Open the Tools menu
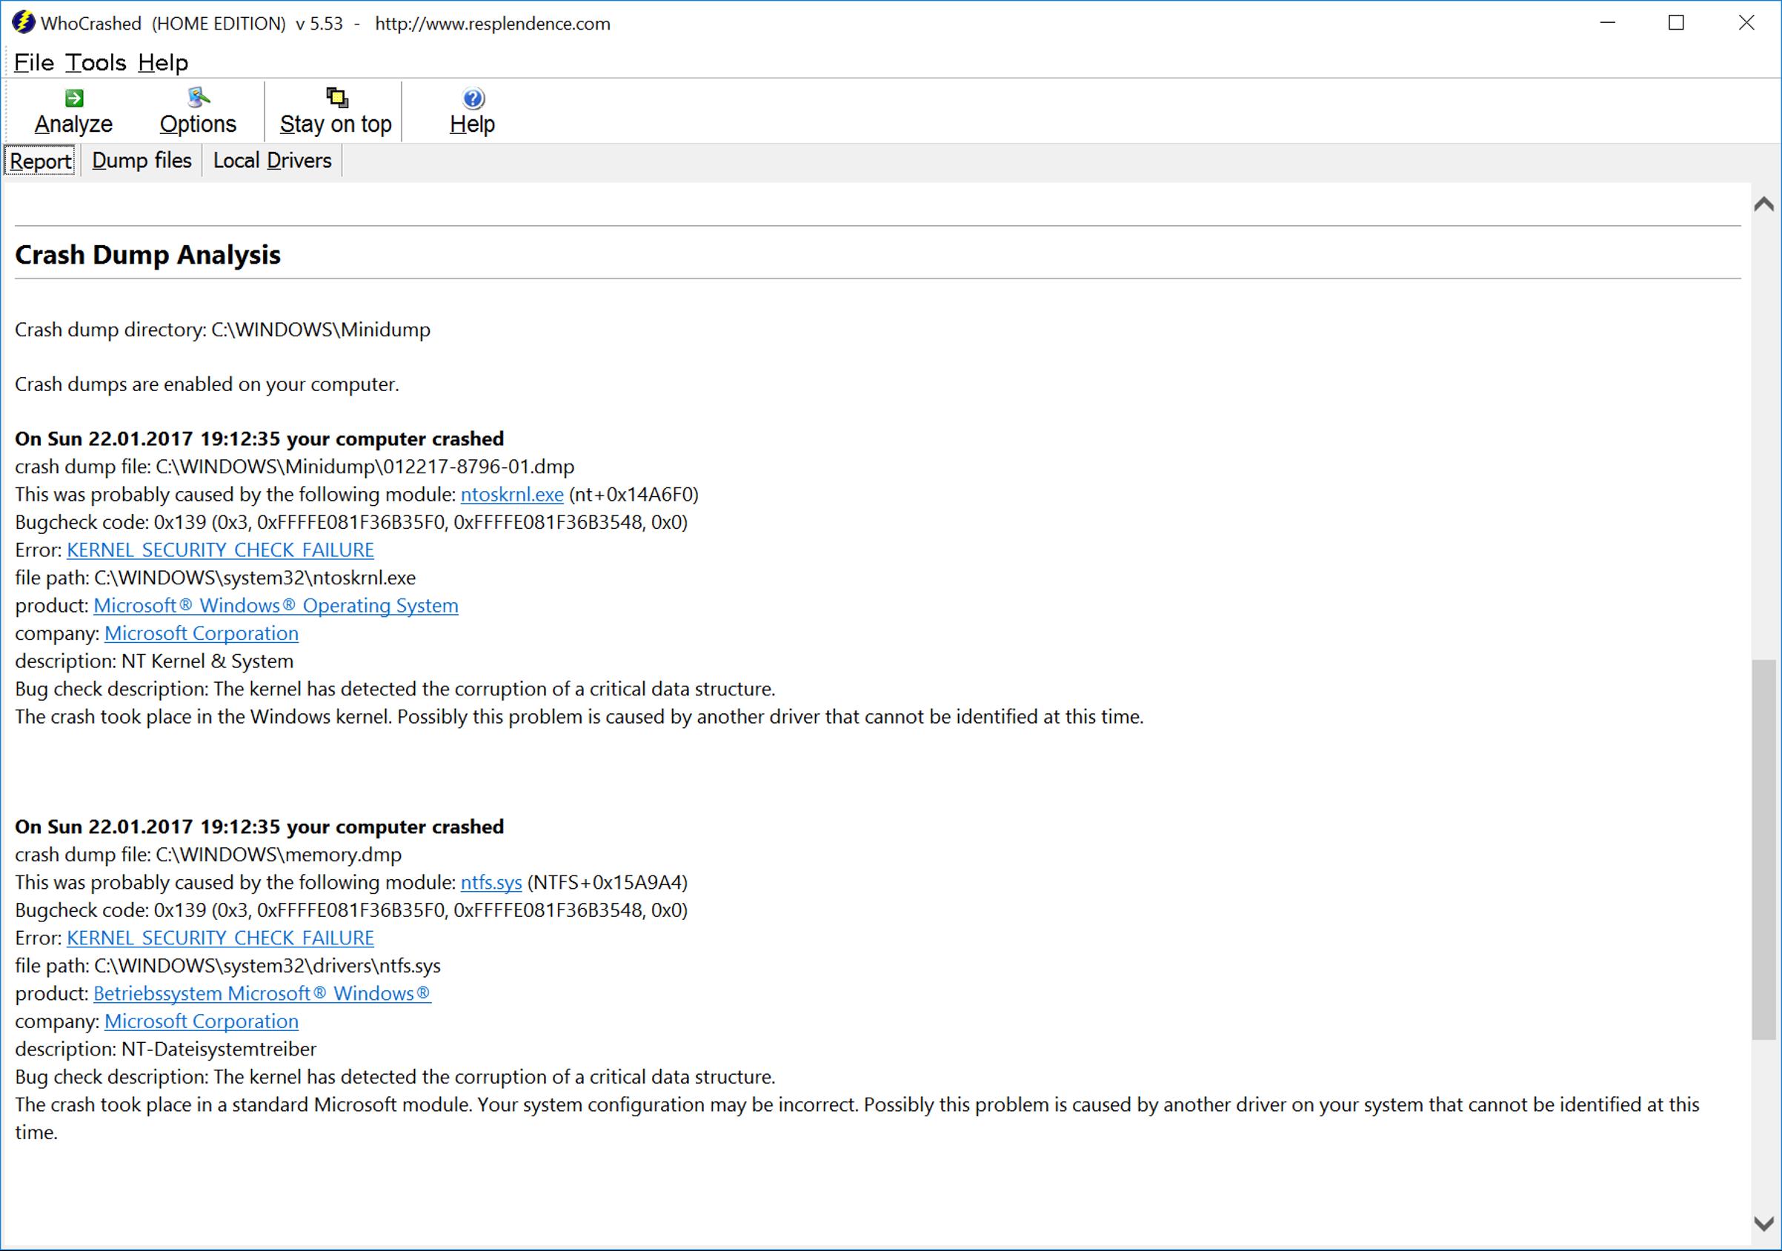This screenshot has height=1251, width=1782. (95, 62)
